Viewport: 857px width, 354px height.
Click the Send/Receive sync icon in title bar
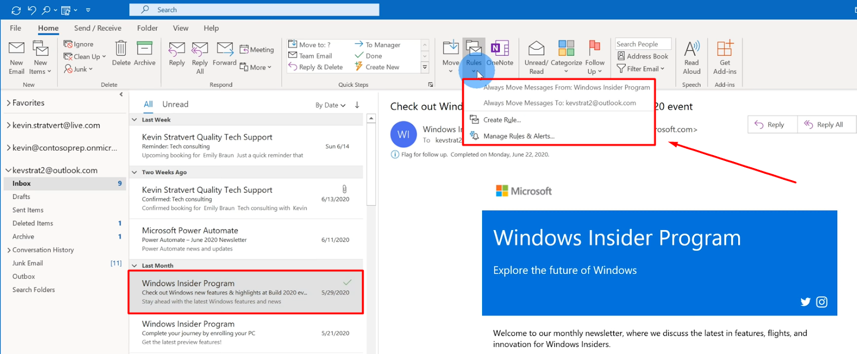click(16, 10)
